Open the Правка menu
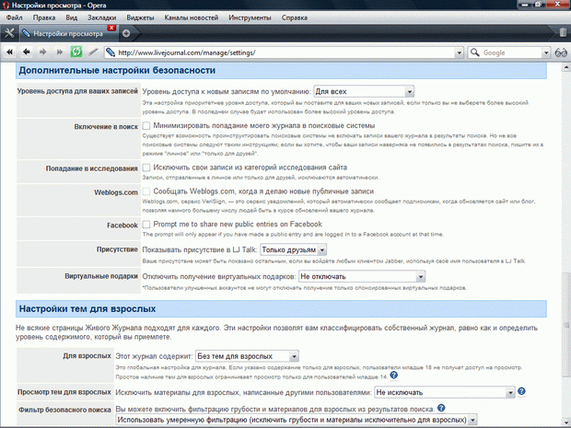571x428 pixels. (44, 17)
